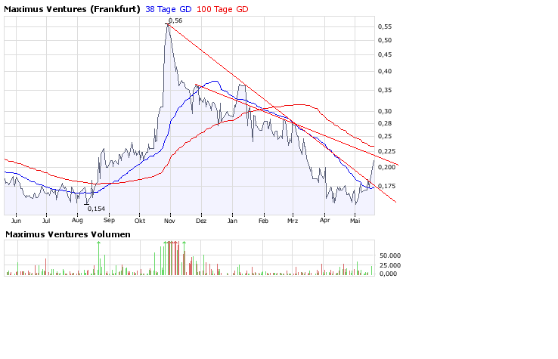Select the '100 Tage GD' legend label
Viewport: 558px width, 359px height.
tap(222, 9)
